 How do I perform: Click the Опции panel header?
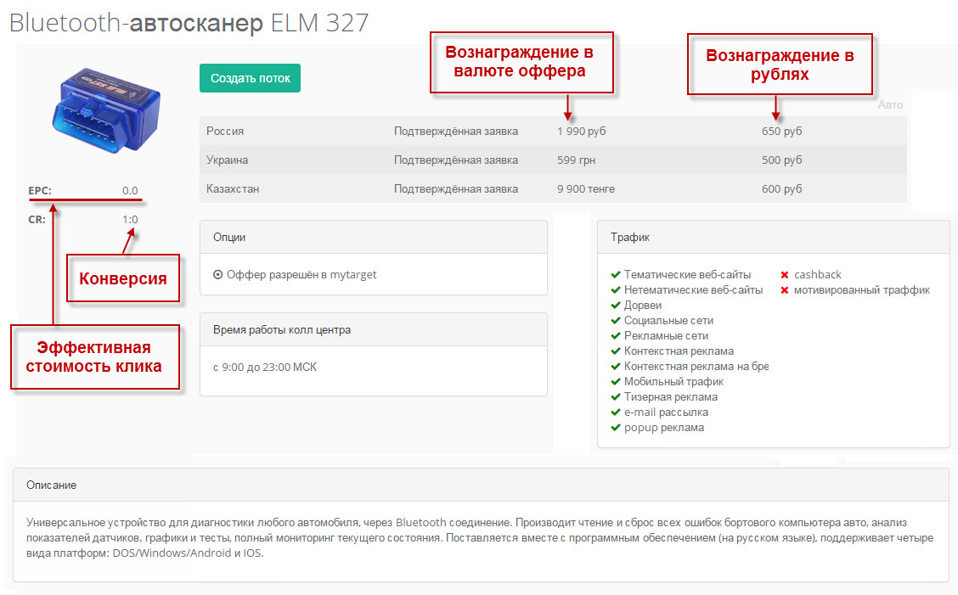point(374,237)
